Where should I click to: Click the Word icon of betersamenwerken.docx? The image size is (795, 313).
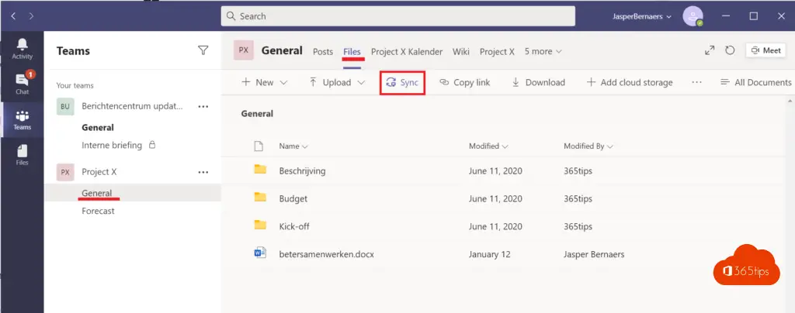[260, 253]
